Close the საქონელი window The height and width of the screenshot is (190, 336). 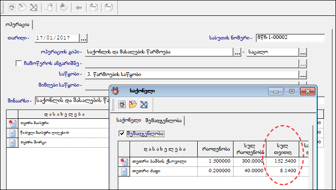click(x=307, y=91)
